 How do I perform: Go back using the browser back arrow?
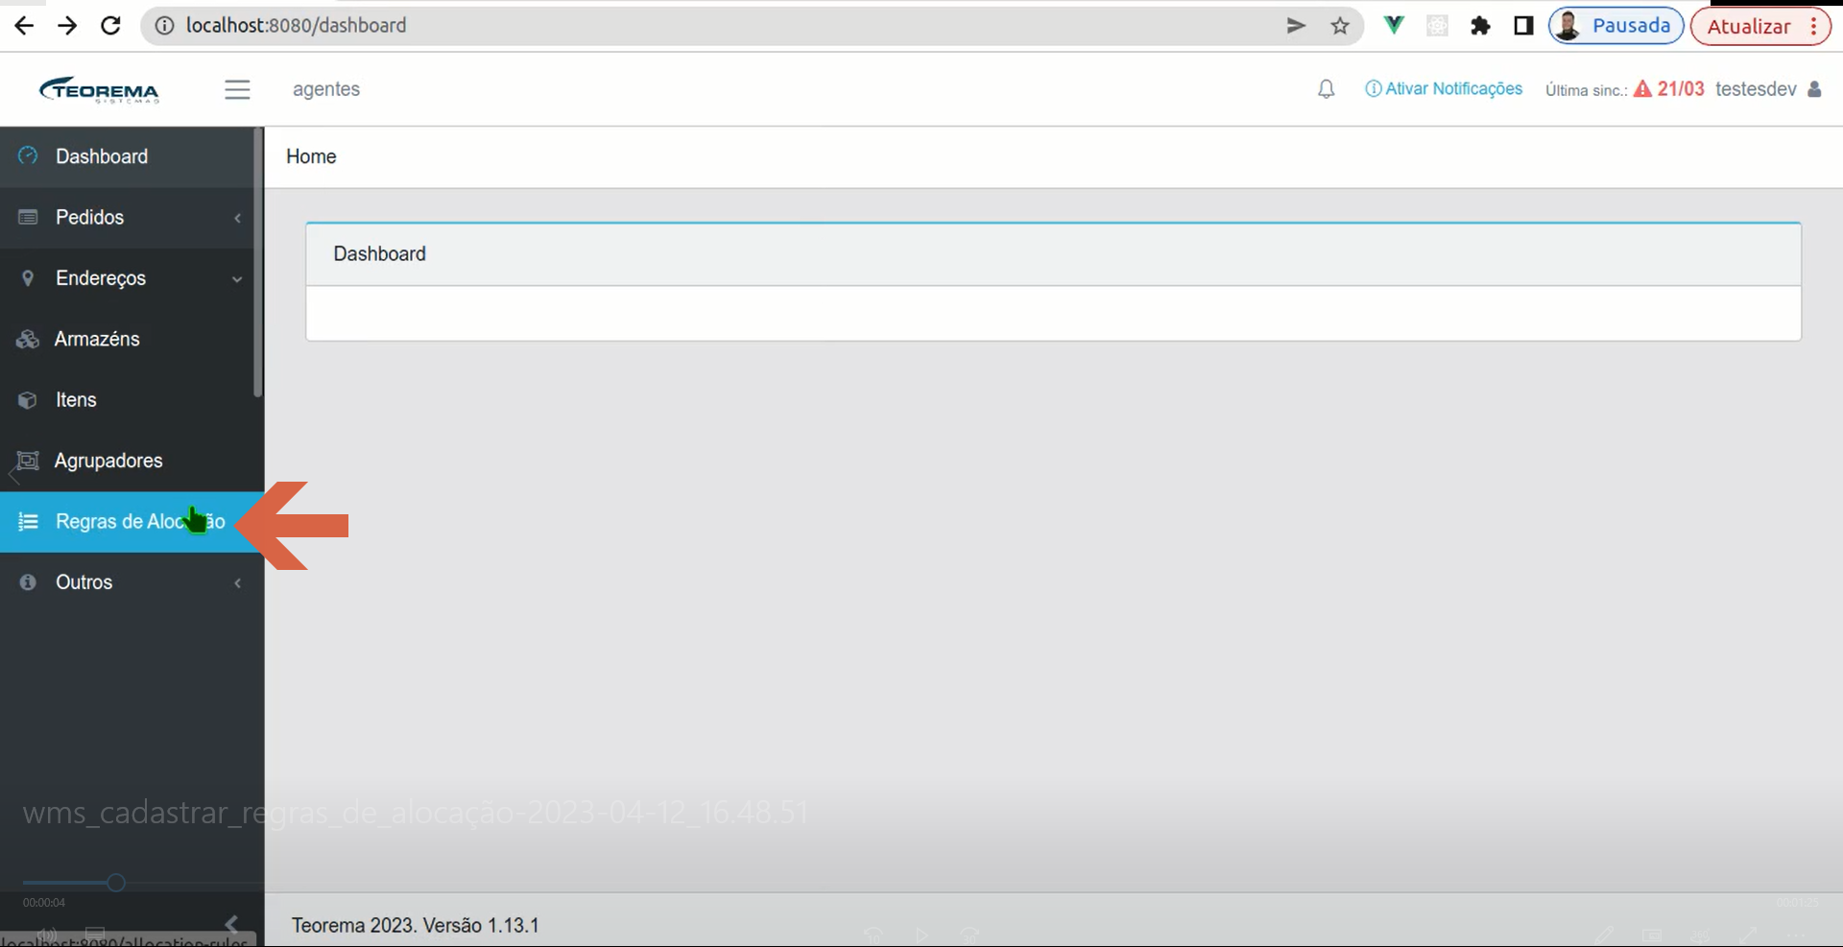point(24,26)
